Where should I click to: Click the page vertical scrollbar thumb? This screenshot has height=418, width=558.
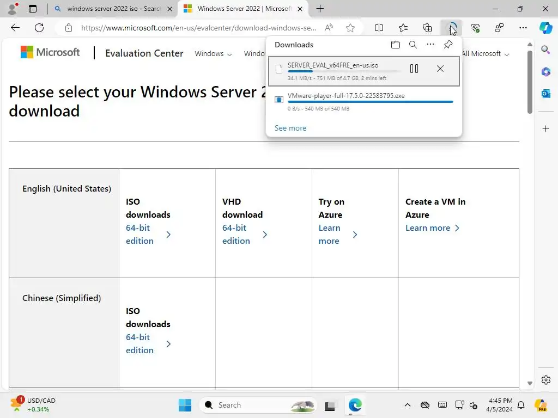530,82
